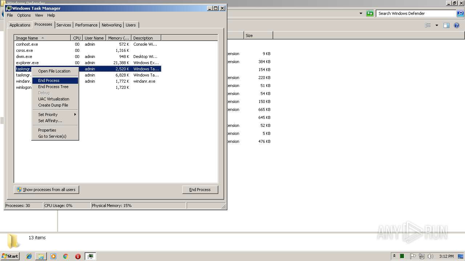465x261 pixels.
Task: Select the Task Manager taskbar button
Action: 90,256
